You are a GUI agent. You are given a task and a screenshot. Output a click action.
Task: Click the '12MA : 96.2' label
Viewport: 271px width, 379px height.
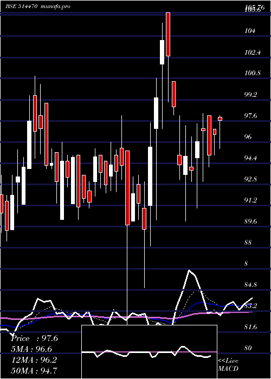pyautogui.click(x=34, y=360)
